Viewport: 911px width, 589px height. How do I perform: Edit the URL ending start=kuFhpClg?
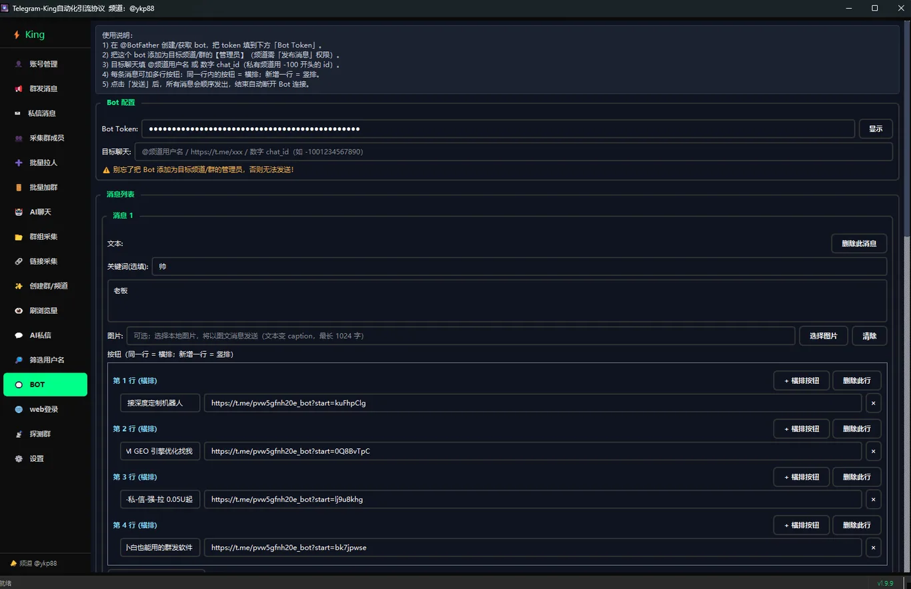(533, 403)
